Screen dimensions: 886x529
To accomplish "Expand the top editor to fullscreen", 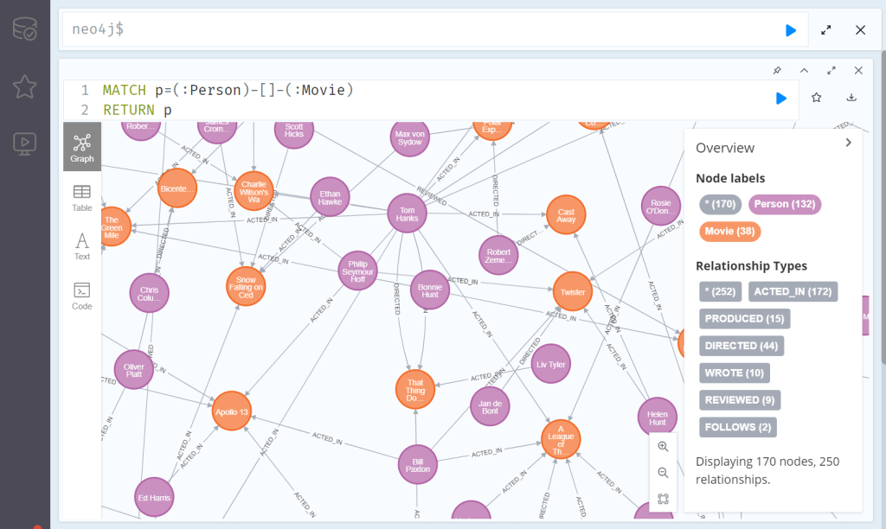I will tap(825, 30).
